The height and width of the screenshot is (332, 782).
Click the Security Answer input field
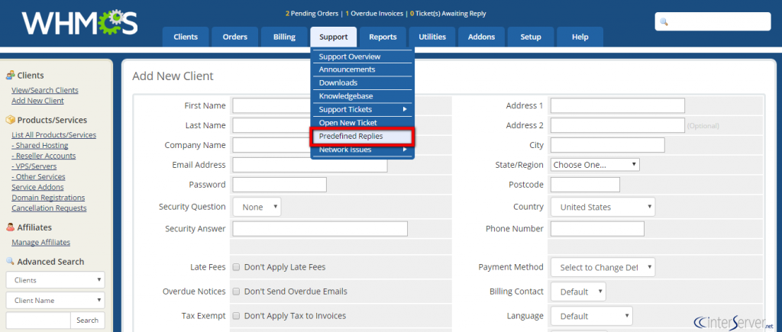click(320, 229)
